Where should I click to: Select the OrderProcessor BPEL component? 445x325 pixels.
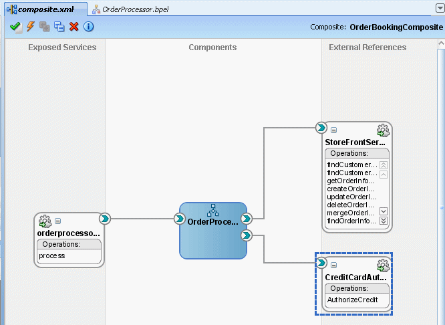[x=213, y=231]
